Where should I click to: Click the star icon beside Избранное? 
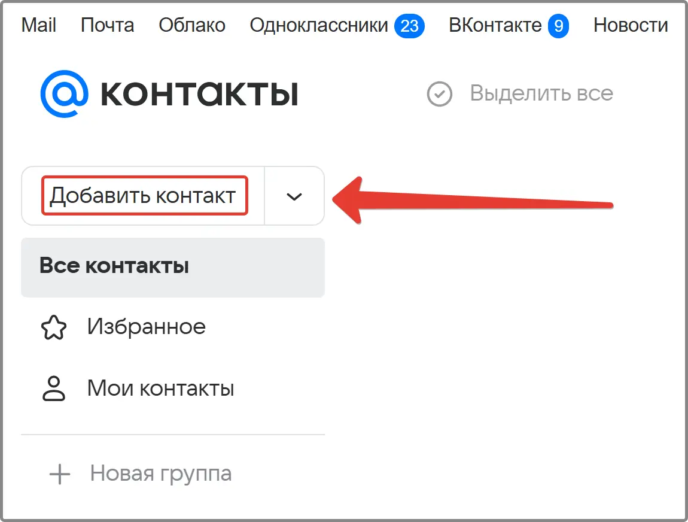pyautogui.click(x=53, y=327)
